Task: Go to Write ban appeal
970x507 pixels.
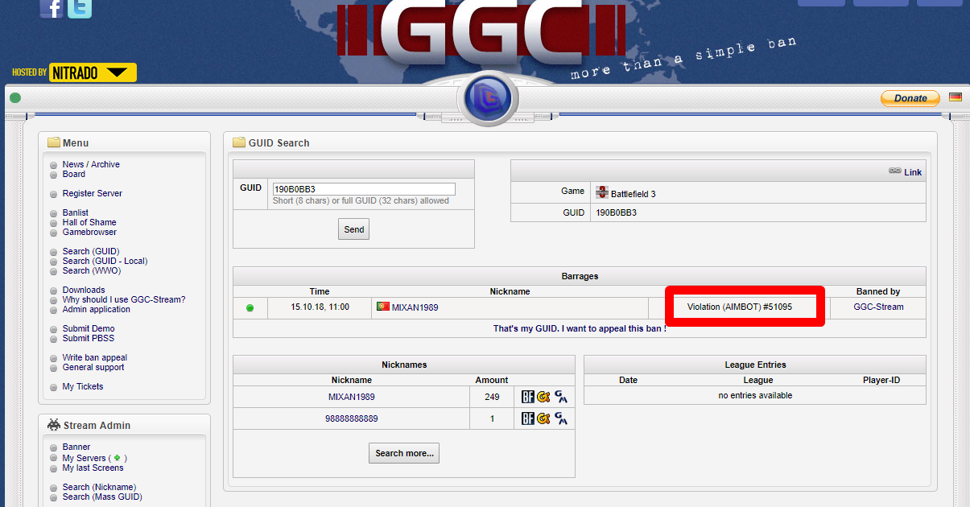Action: pyautogui.click(x=95, y=357)
